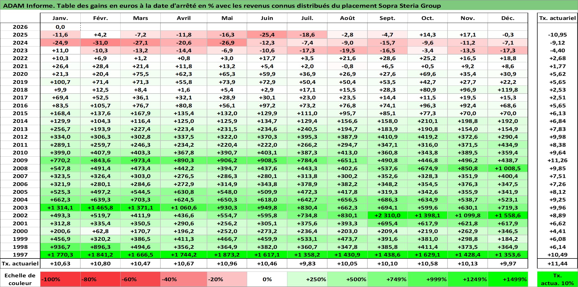Image resolution: width=578 pixels, height=287 pixels.
Task: Click the +1 558,6 cell for Déc. 2002
Action: (x=508, y=215)
